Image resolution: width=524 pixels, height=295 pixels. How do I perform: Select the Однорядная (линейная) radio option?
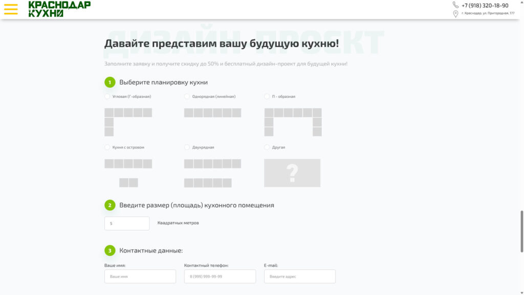point(187,96)
